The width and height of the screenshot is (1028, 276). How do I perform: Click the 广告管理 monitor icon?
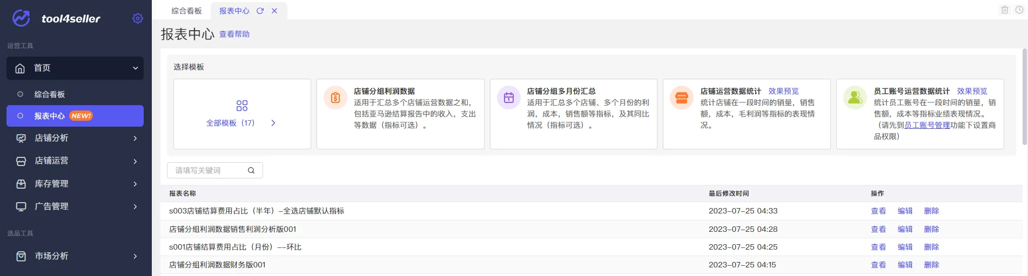point(21,206)
